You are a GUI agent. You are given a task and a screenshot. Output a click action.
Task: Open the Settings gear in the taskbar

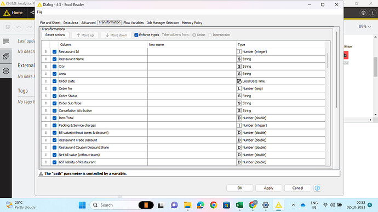pyautogui.click(x=265, y=205)
